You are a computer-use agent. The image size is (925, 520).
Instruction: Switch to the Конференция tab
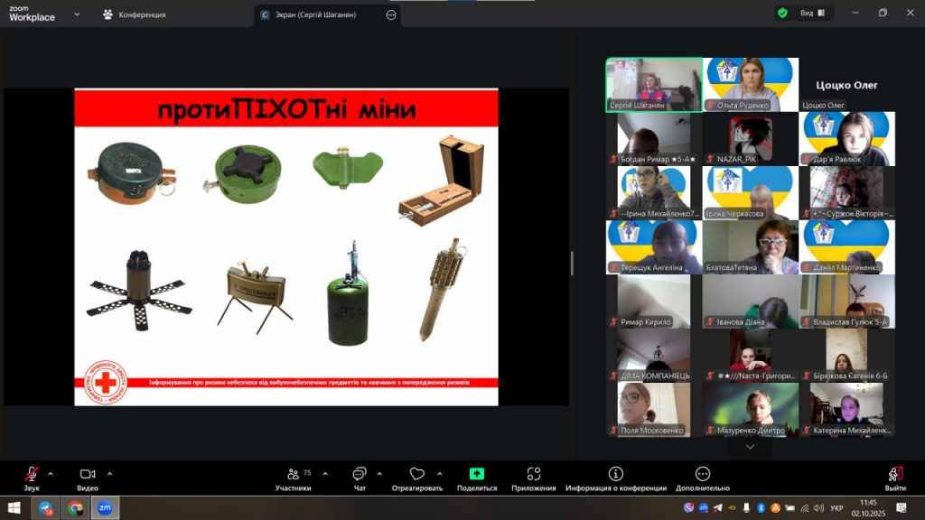coord(134,14)
